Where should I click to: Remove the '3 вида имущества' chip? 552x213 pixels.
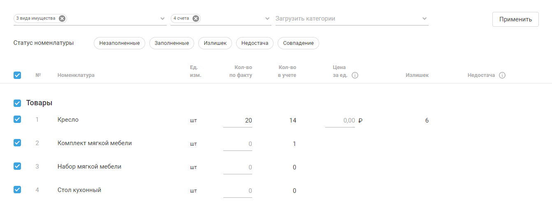point(62,19)
